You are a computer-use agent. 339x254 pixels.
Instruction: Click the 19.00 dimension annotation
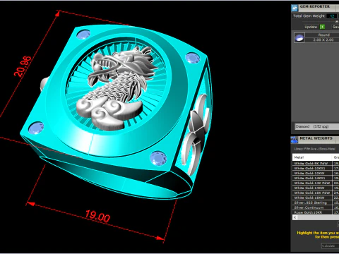click(97, 216)
